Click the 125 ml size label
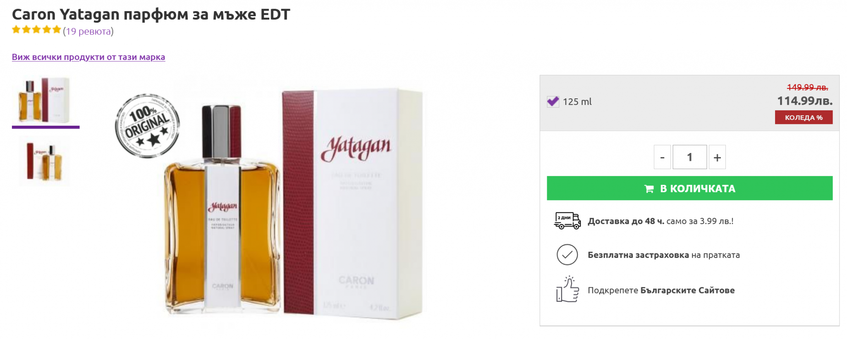Viewport: 847px width, 339px height. pos(577,102)
